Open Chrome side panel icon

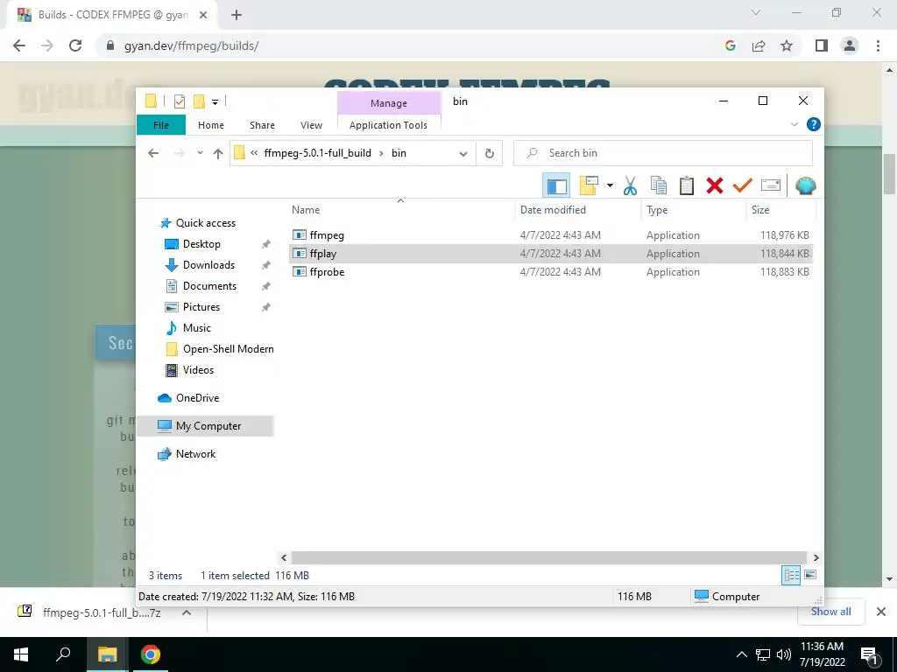click(822, 45)
